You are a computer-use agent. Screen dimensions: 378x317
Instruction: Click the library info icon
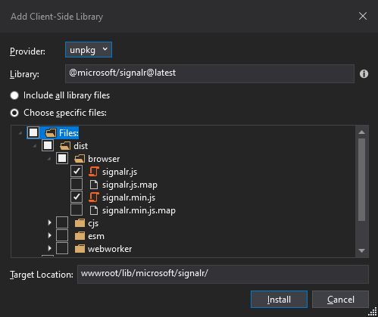coord(364,74)
